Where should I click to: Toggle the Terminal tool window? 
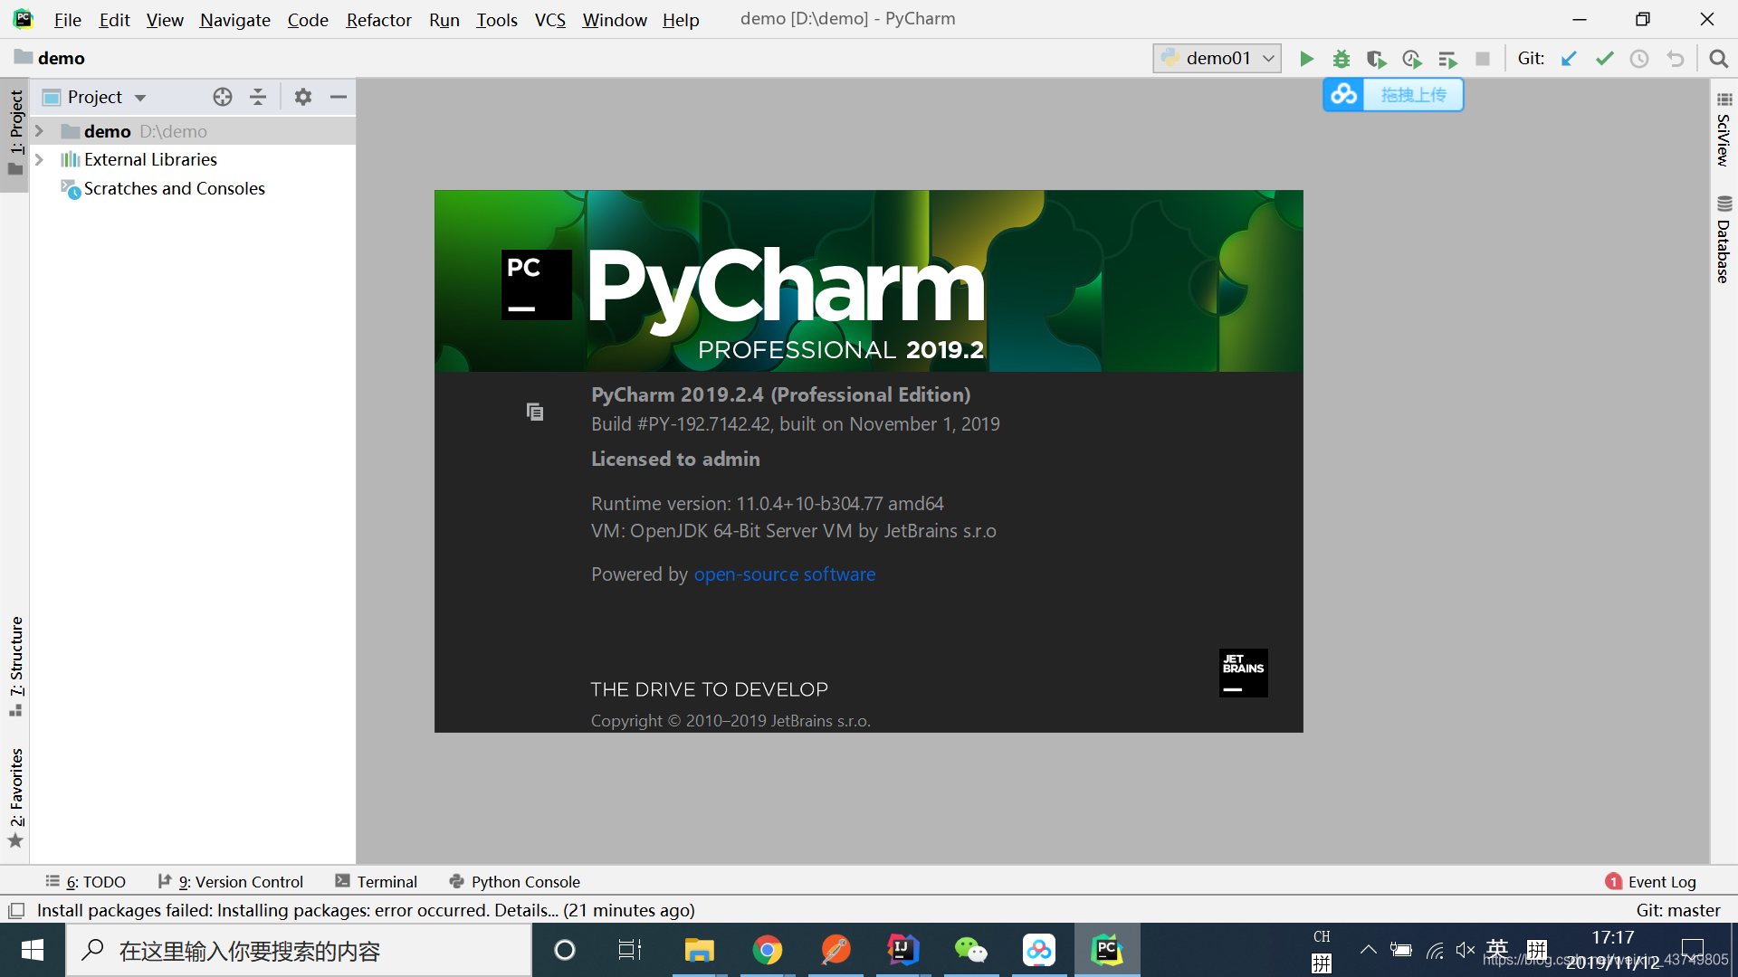(377, 882)
